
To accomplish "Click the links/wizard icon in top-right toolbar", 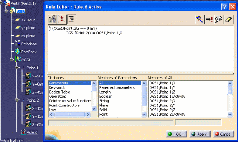I will pyautogui.click(x=199, y=19).
